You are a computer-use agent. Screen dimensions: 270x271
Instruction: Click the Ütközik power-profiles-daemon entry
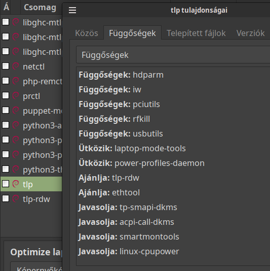(141, 163)
